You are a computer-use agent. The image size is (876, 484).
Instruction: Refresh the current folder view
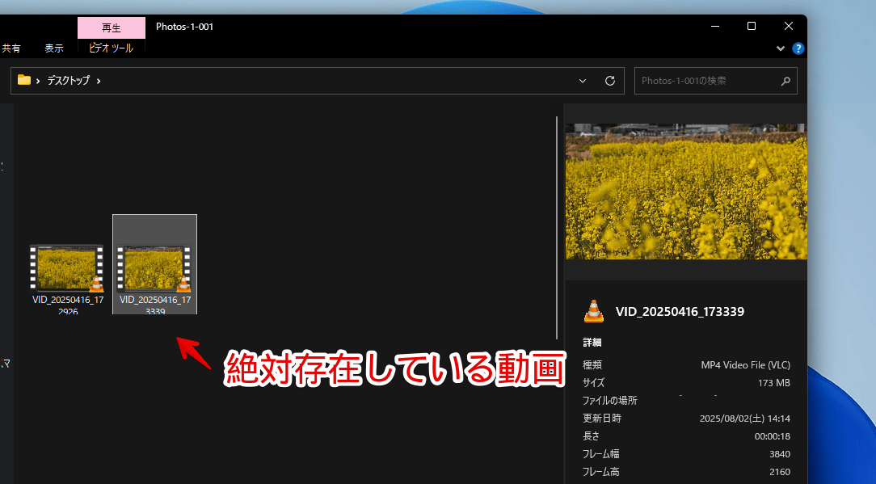click(610, 81)
